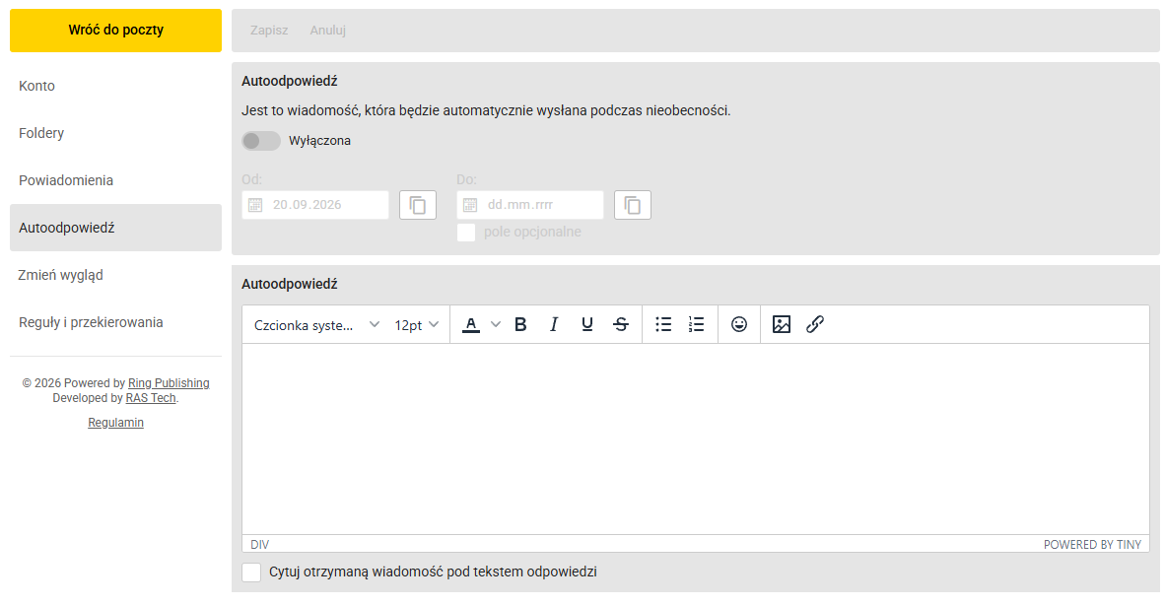This screenshot has width=1165, height=606.
Task: Insert a bulleted list
Action: [x=663, y=324]
